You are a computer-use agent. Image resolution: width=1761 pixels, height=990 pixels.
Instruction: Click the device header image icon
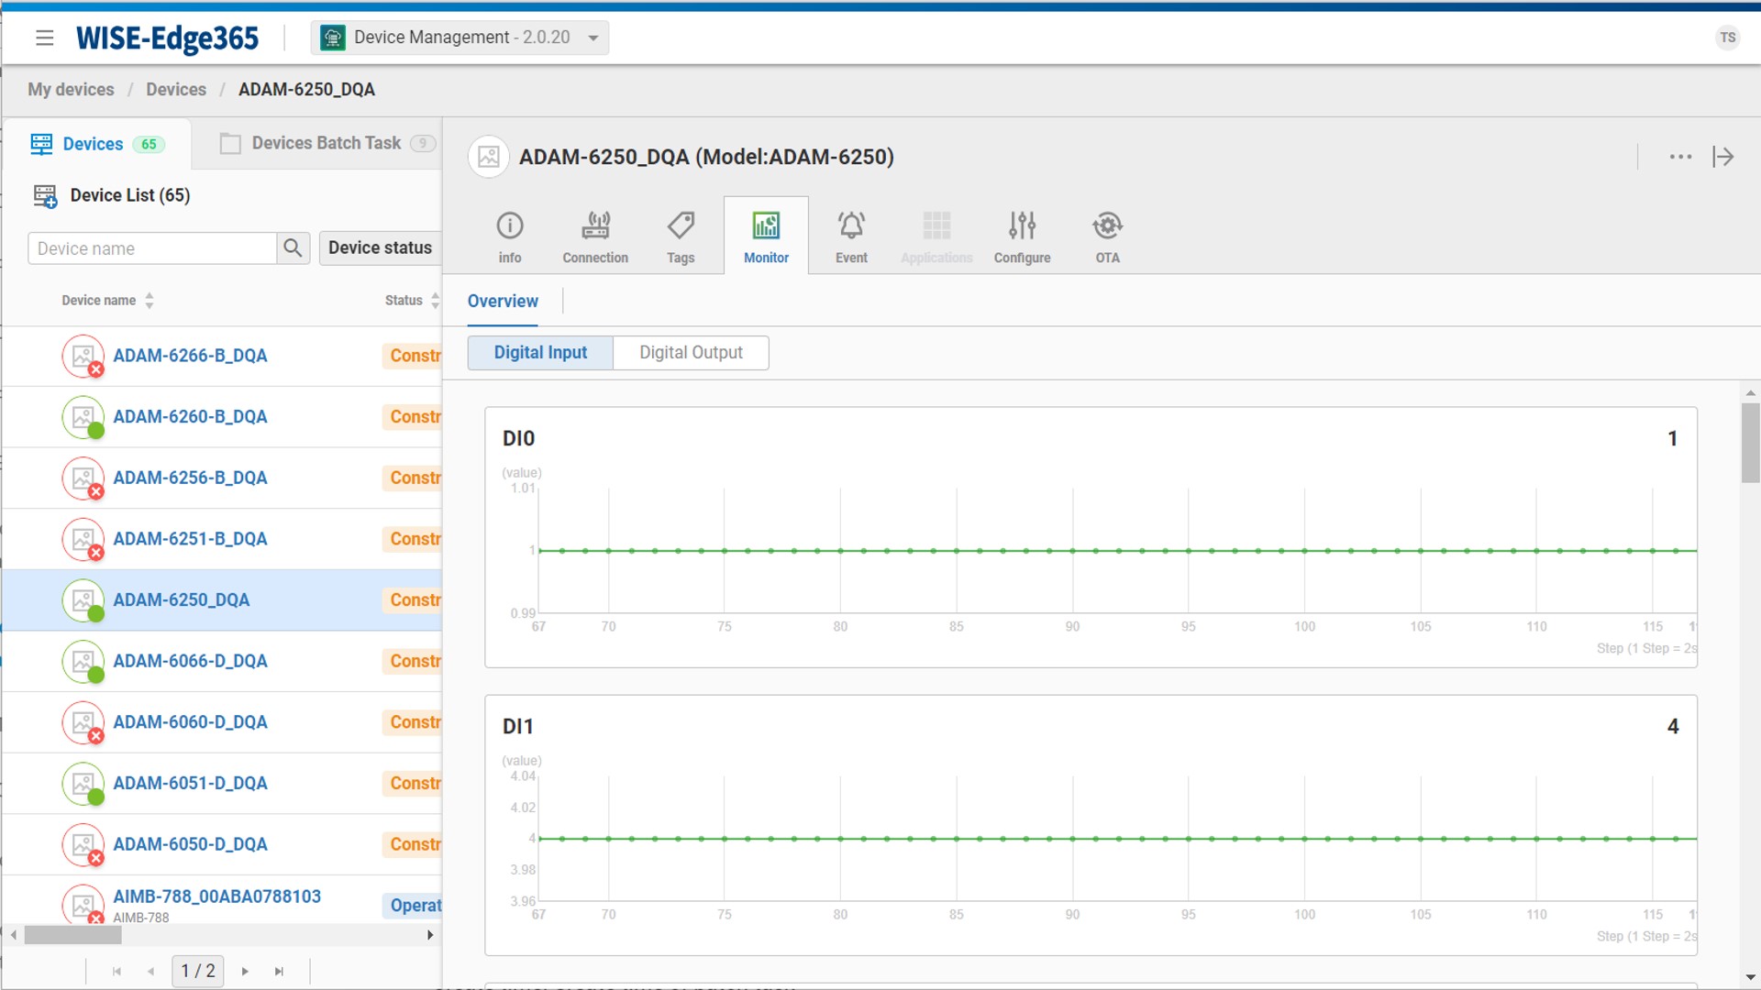[x=489, y=157]
